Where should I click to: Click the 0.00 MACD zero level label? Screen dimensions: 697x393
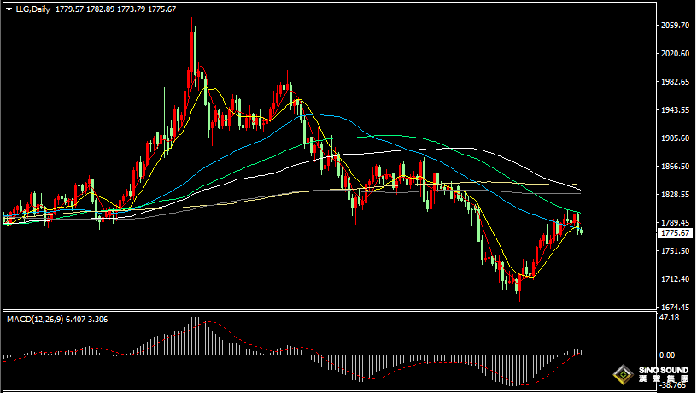pos(667,355)
